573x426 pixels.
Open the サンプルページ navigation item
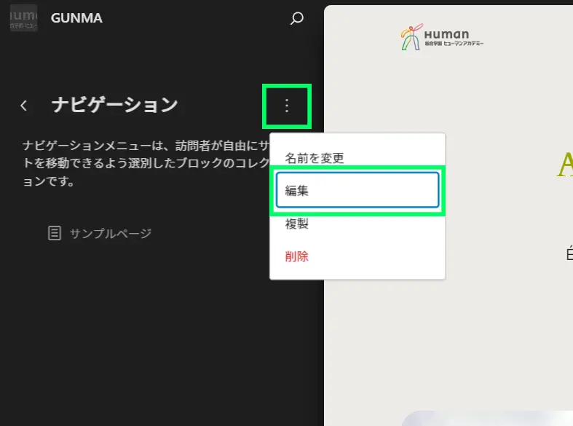coord(110,233)
